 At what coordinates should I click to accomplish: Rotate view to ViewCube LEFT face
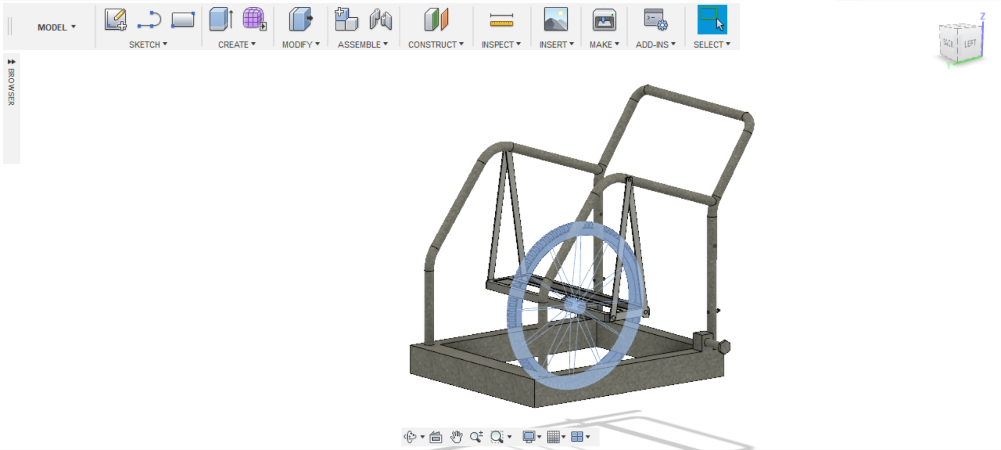(970, 43)
